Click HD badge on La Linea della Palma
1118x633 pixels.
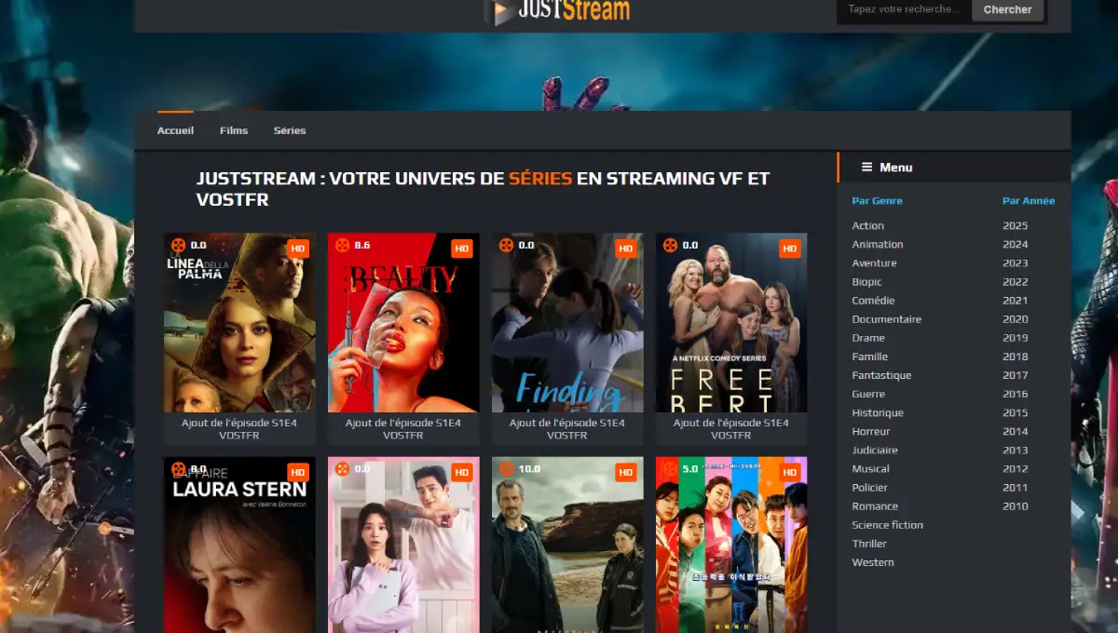[x=297, y=249]
